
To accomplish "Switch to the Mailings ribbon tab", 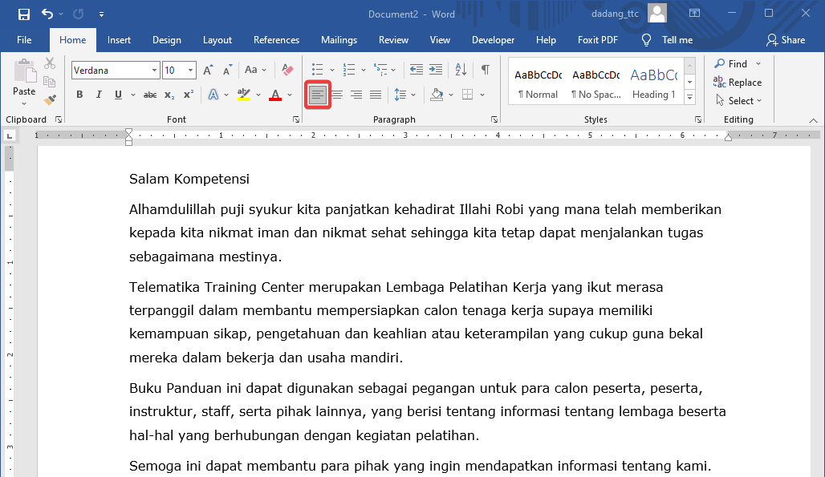I will click(339, 39).
